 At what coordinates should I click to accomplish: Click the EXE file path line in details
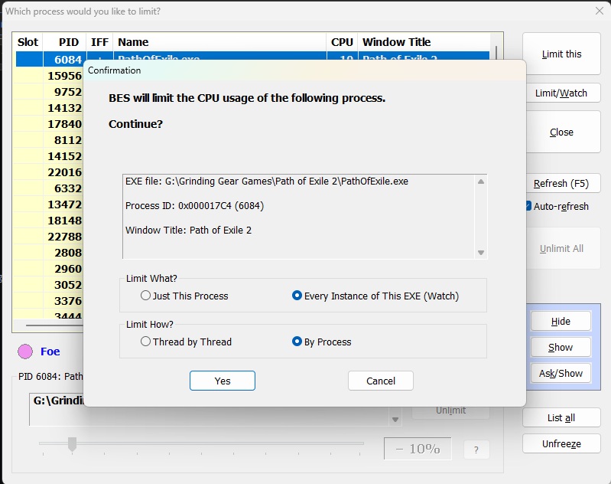coord(267,181)
